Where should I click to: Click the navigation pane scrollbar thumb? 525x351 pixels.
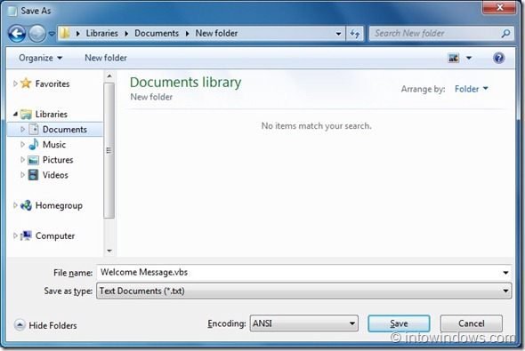pos(109,150)
